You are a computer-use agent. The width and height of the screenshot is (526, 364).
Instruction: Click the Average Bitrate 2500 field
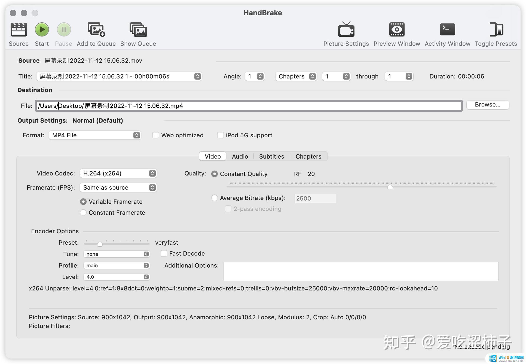pos(315,198)
